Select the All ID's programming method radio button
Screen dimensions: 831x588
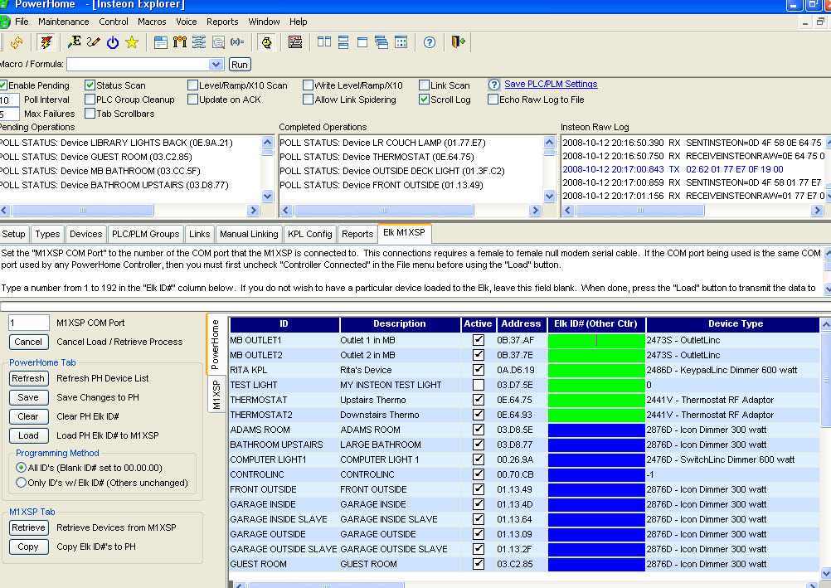(22, 468)
